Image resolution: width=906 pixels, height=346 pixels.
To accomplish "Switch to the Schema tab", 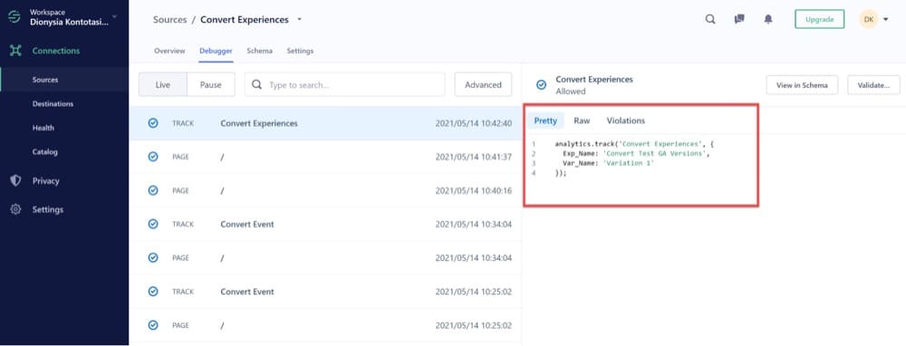I will point(259,51).
